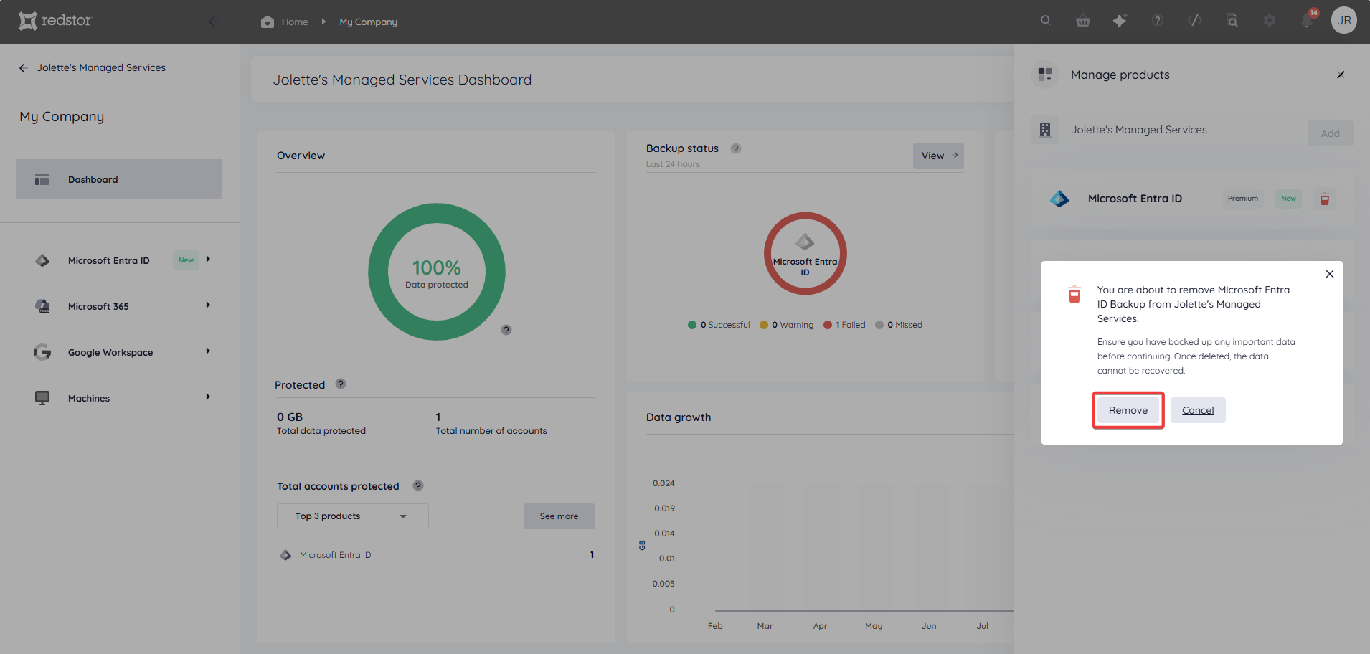Click help icon next to Backup status
1370x654 pixels.
pos(736,148)
